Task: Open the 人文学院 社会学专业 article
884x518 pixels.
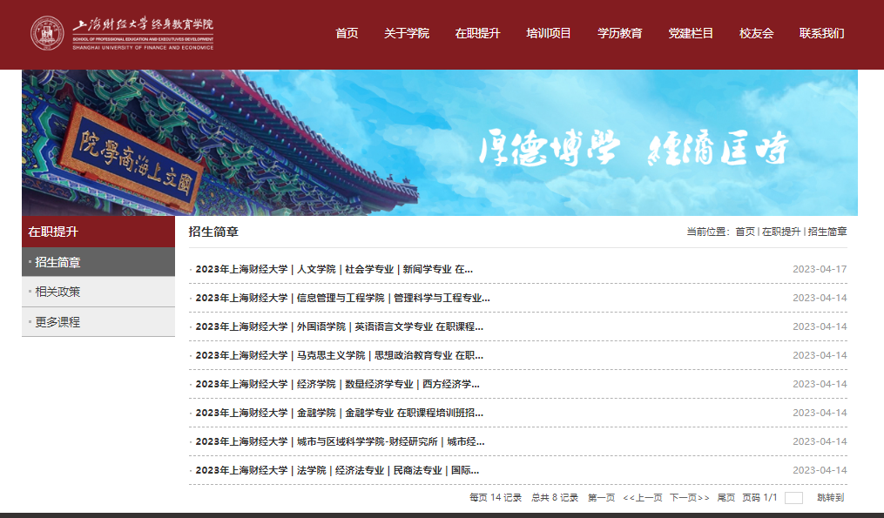Action: (x=334, y=269)
